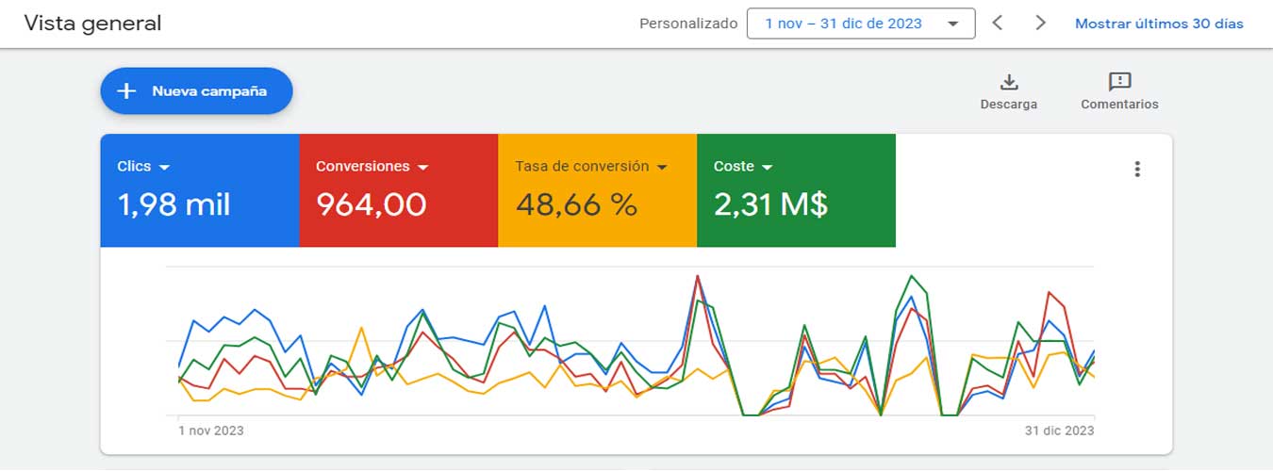The height and width of the screenshot is (471, 1273).
Task: Select the 964,00 conversions value
Action: click(371, 203)
